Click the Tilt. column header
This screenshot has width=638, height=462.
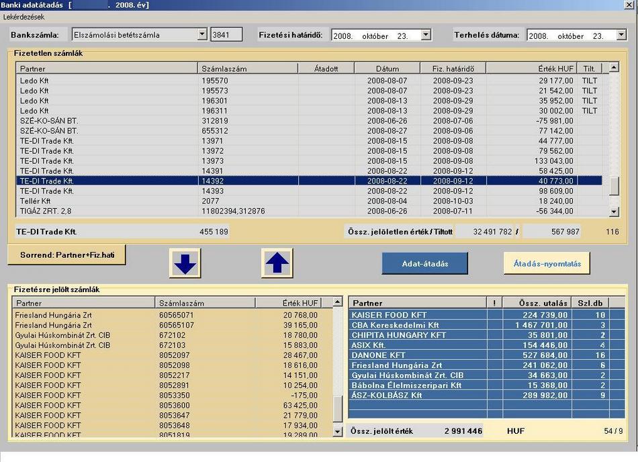click(x=589, y=68)
